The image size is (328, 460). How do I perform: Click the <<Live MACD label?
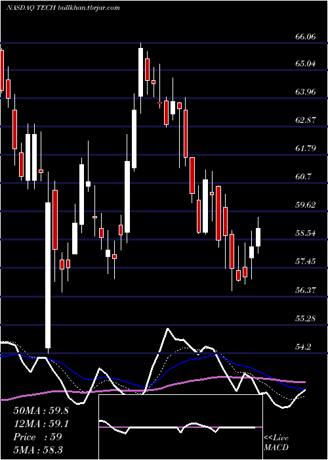click(276, 443)
